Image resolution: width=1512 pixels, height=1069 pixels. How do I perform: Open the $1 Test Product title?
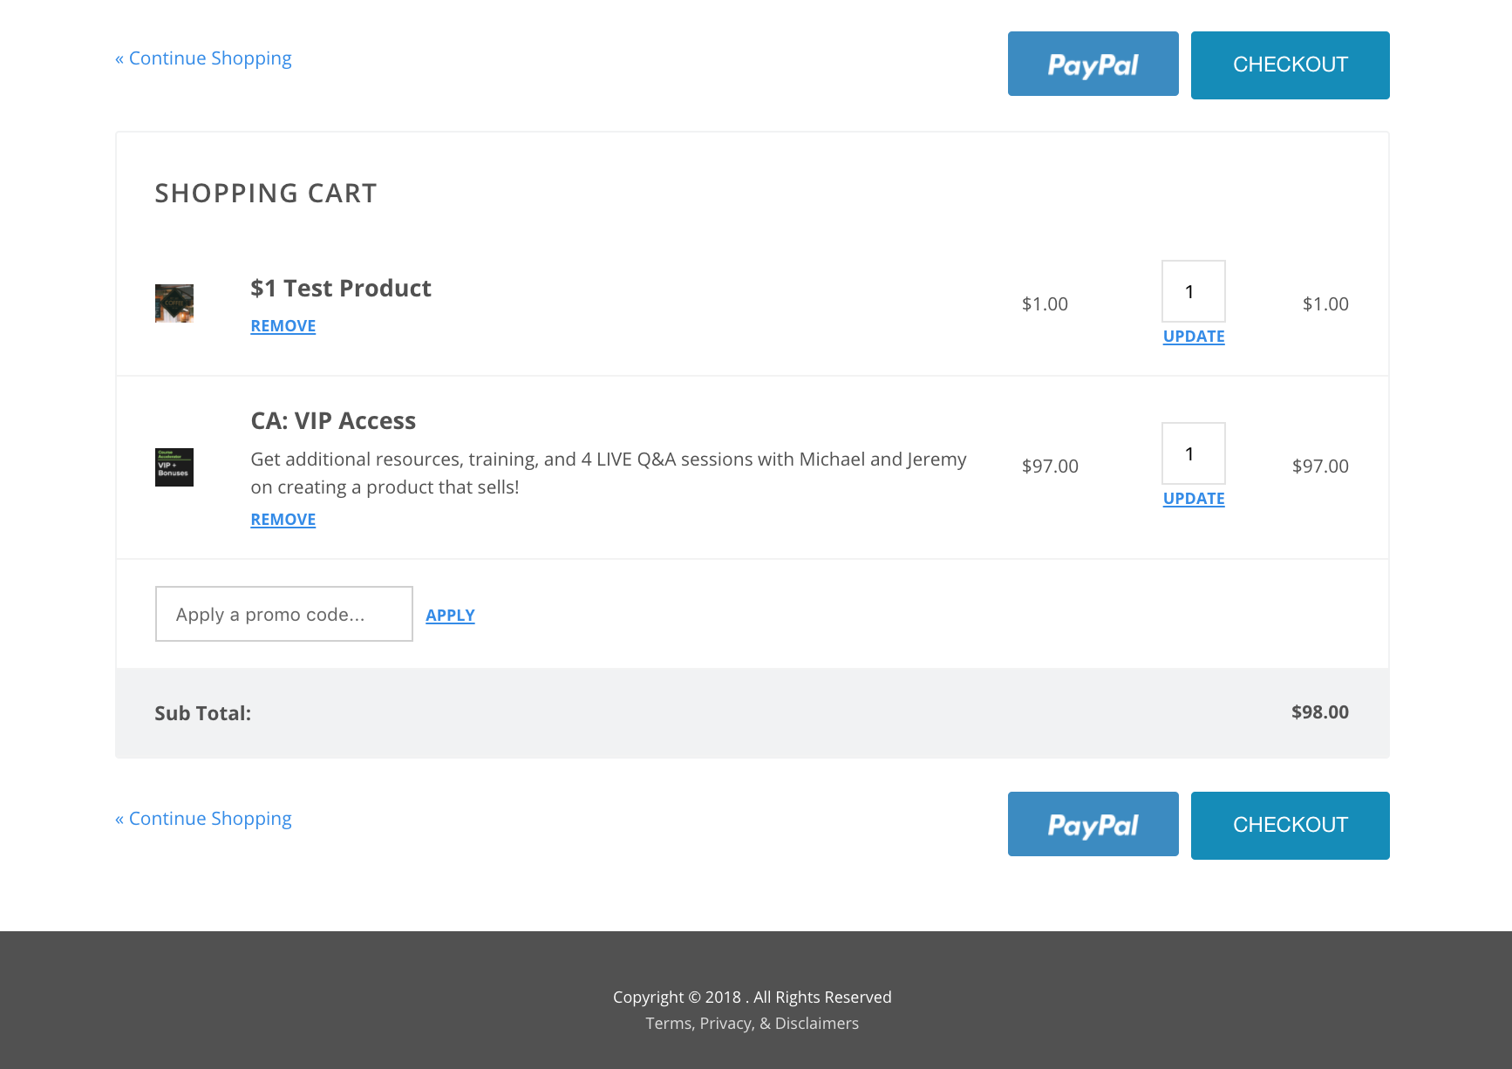click(x=341, y=288)
